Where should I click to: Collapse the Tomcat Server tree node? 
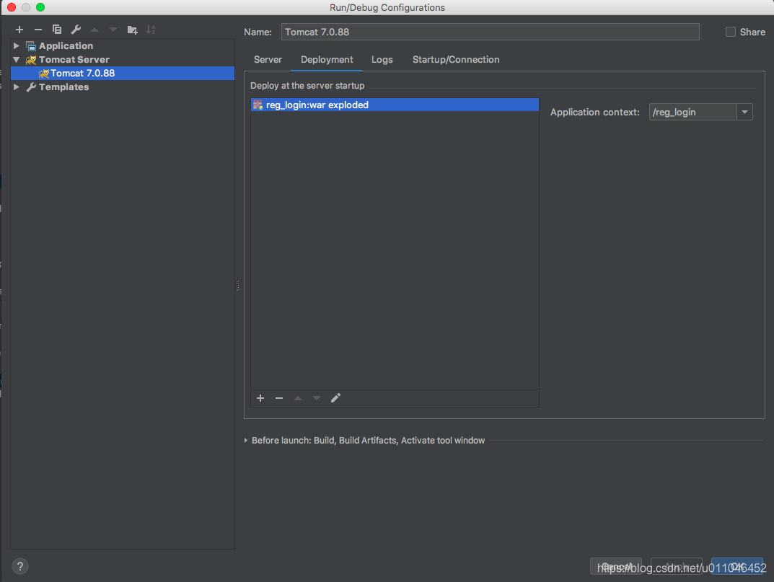[17, 60]
